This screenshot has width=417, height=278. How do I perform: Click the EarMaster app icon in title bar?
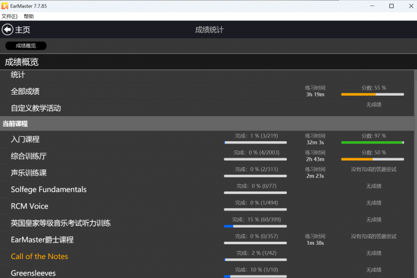[x=5, y=6]
